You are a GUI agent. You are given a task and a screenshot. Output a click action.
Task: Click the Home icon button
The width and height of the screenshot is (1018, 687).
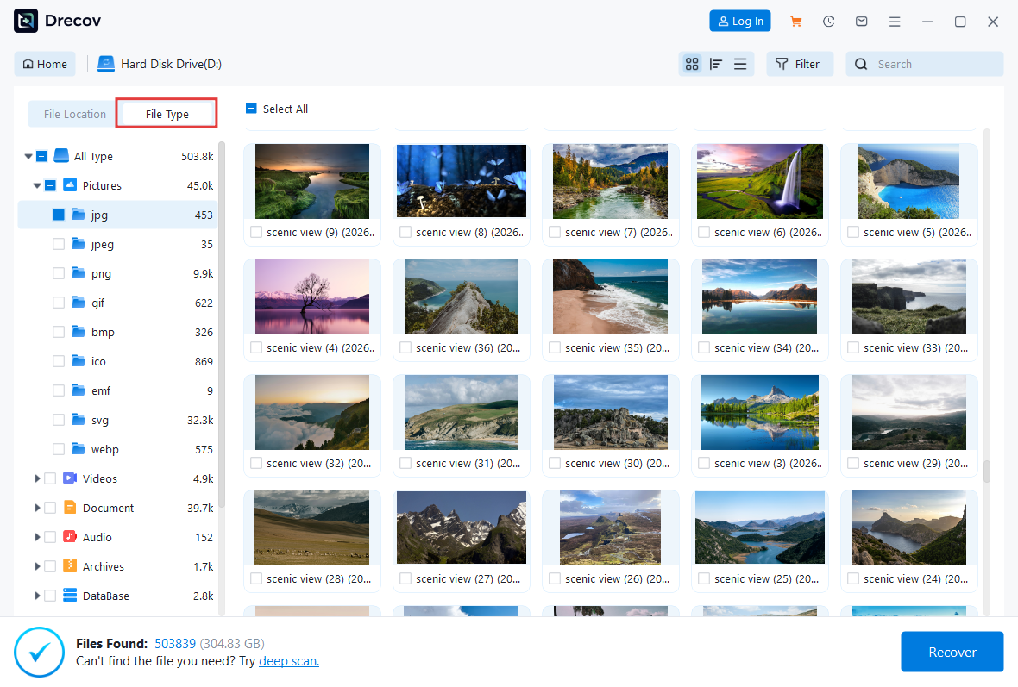[x=45, y=64]
